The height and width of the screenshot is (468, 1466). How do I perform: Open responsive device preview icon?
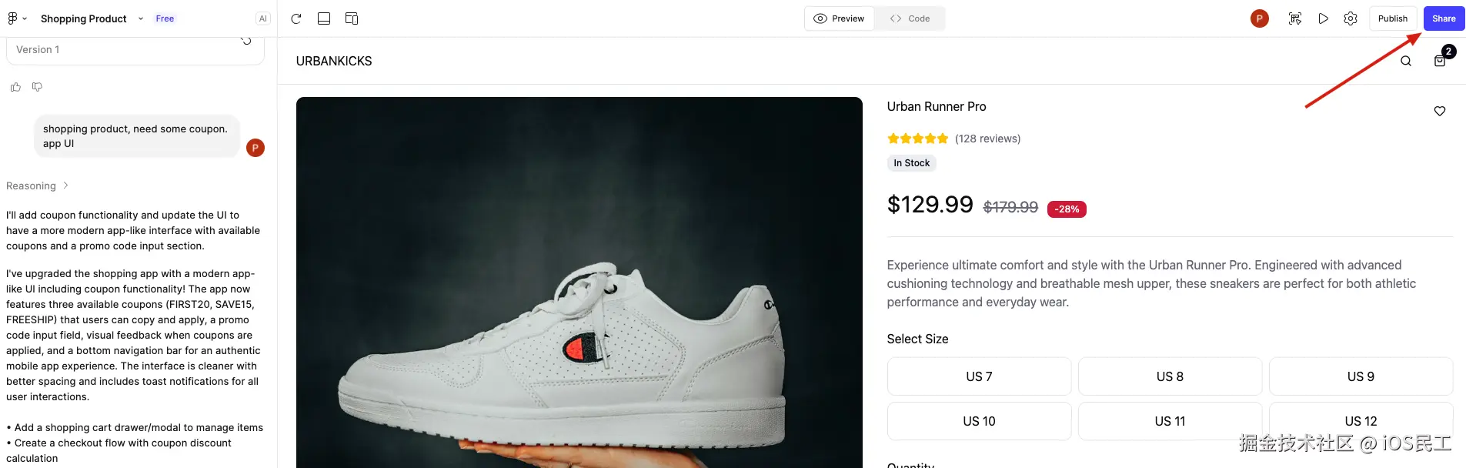[352, 18]
